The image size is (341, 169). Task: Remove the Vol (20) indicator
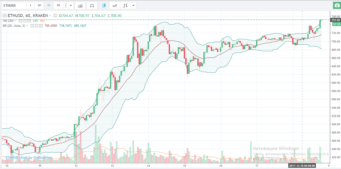29,21
